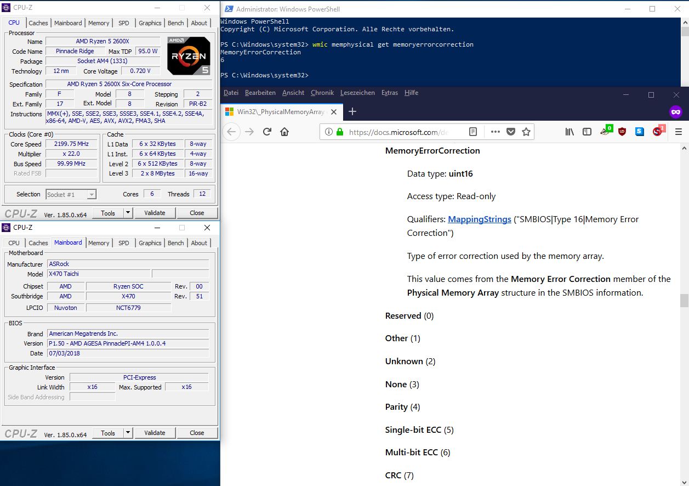Open a new Firefox tab
Viewport: 689px width, 486px height.
click(352, 111)
